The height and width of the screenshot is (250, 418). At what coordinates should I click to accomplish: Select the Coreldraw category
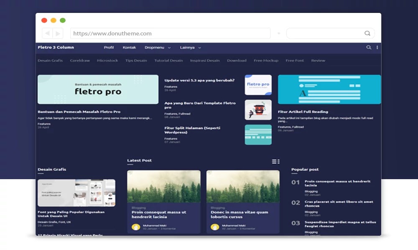coord(80,60)
